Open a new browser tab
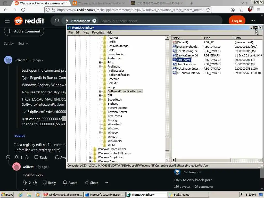 pyautogui.click(x=191, y=3)
